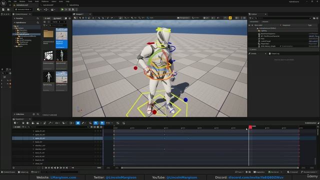Open Content Browser settings gear
320x180 pixels.
pos(69,18)
